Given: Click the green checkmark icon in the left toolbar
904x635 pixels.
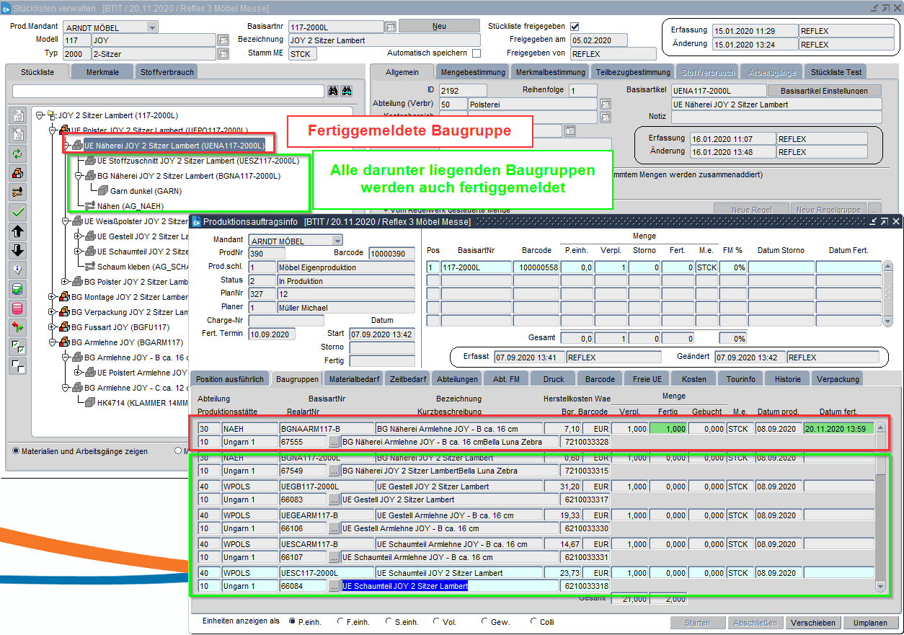Looking at the screenshot, I should click(18, 212).
